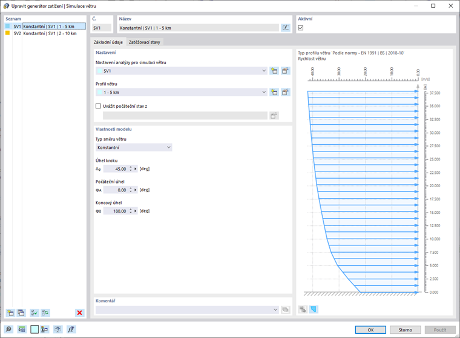Image resolution: width=460 pixels, height=338 pixels.
Task: Confirm with the OK button
Action: tap(370, 330)
